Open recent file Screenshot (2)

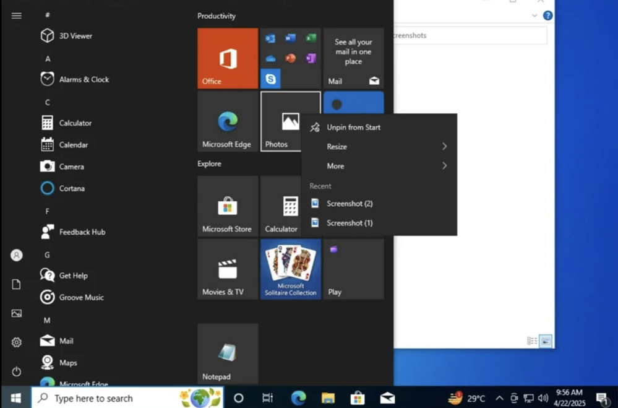coord(349,204)
